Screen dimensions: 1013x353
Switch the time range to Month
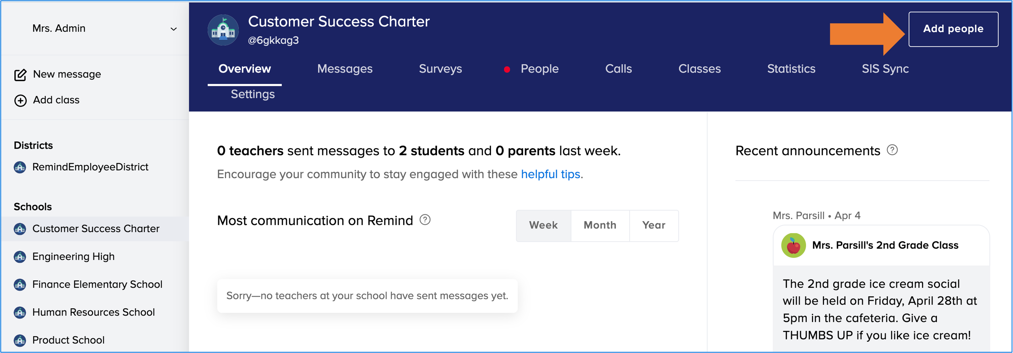click(600, 225)
